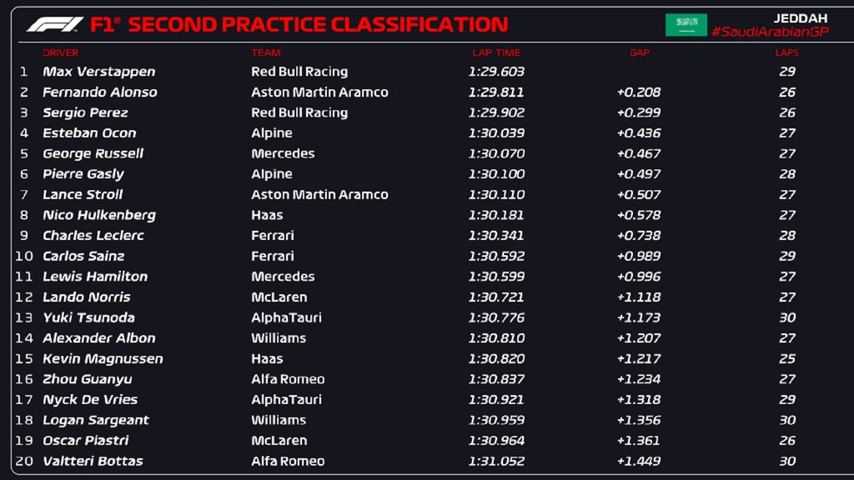Click the +0.208 gap value
This screenshot has width=854, height=480.
click(x=638, y=92)
